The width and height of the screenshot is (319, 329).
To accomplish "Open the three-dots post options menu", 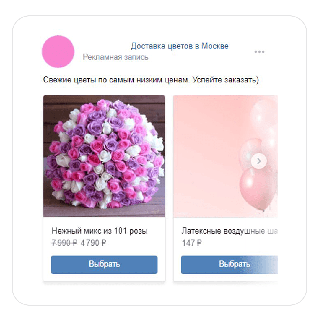I will pos(259,52).
